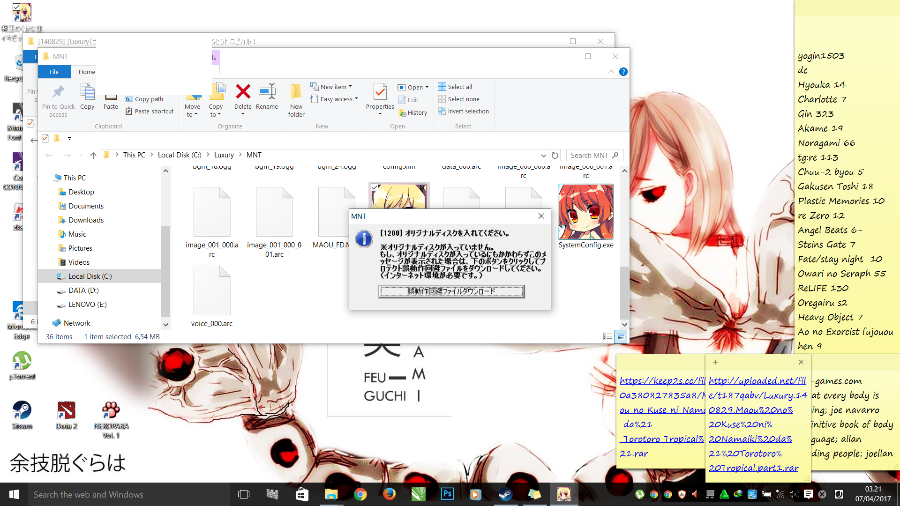Click Select none in the ribbon

(x=459, y=99)
